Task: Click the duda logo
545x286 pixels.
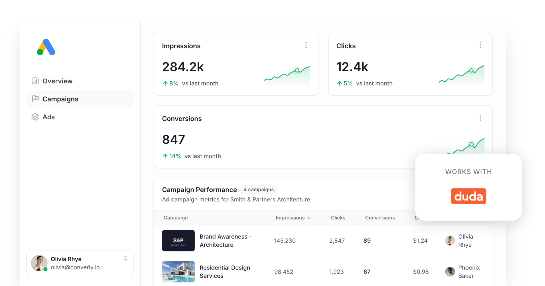Action: click(x=469, y=196)
